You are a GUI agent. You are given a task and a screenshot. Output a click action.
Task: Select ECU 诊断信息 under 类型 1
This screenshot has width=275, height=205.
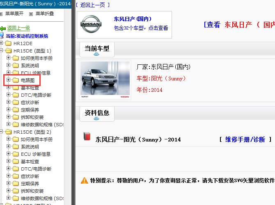(36, 73)
